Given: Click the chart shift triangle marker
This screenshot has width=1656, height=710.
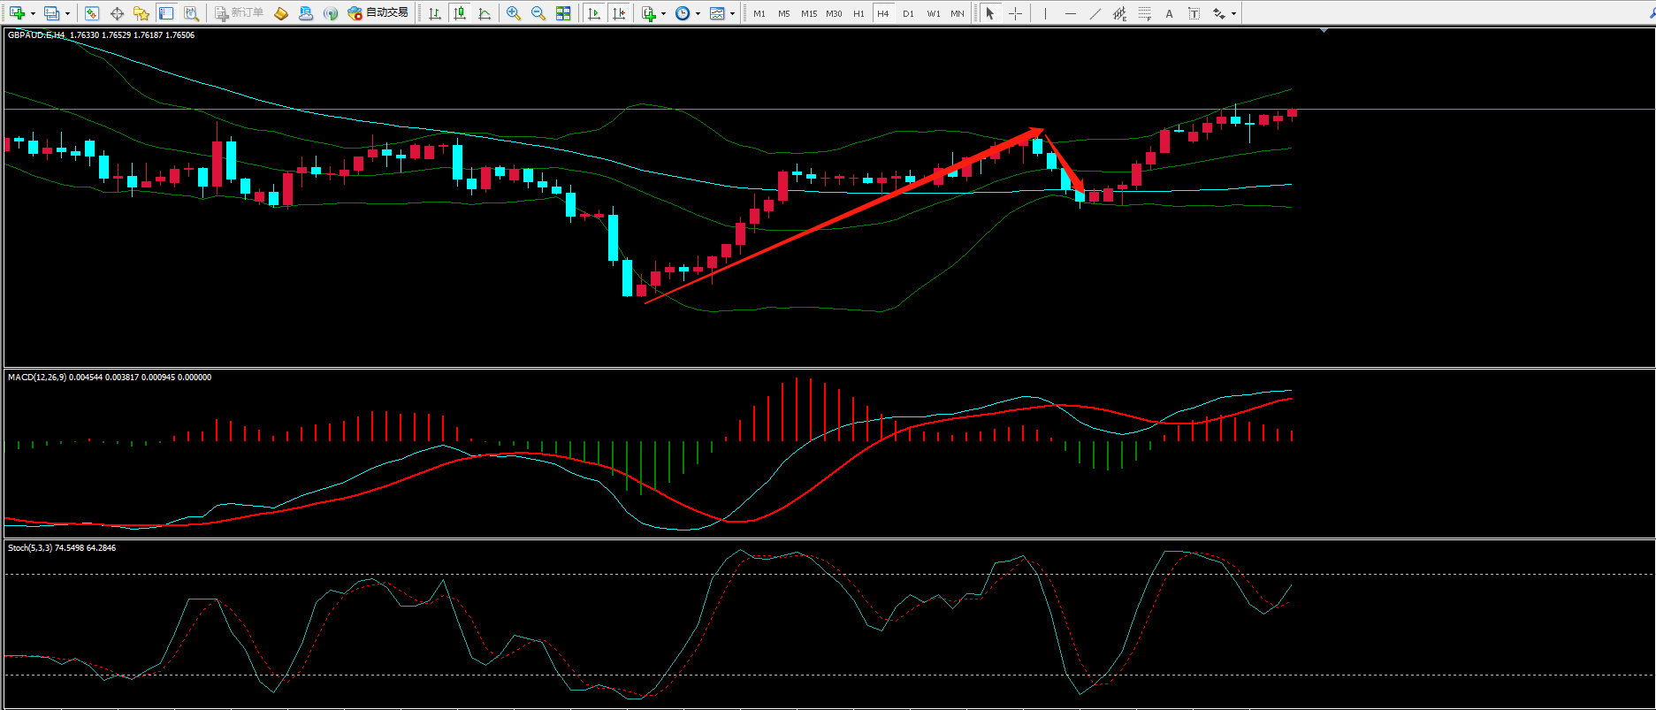Looking at the screenshot, I should tap(1324, 31).
